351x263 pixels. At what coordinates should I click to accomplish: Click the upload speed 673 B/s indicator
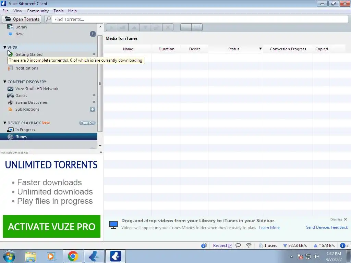[324, 246]
